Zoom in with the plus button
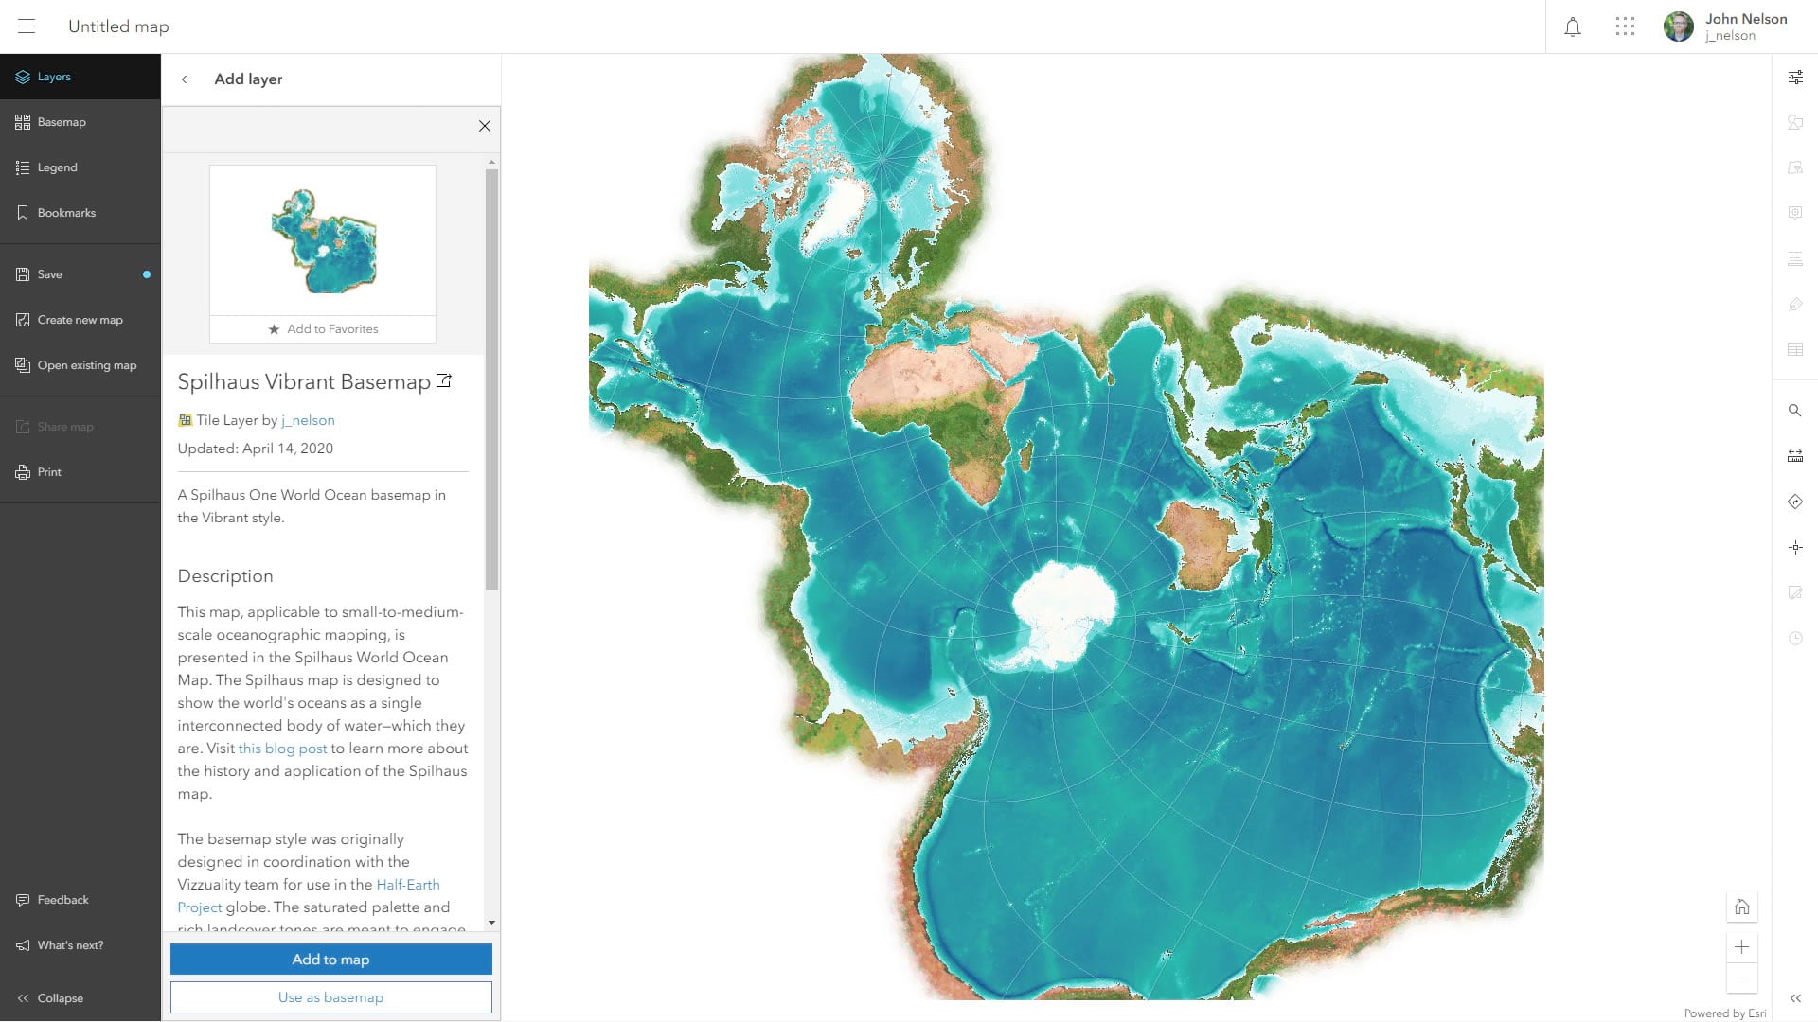Screen dimensions: 1818x1022 [1741, 947]
